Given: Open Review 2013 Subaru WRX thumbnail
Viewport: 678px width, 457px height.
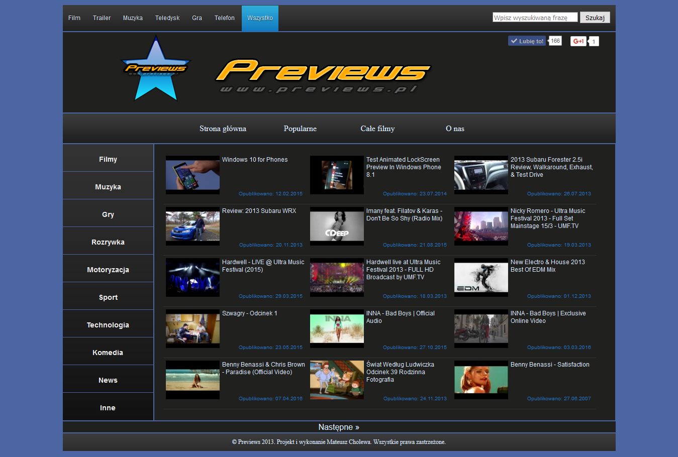Looking at the screenshot, I should pos(192,226).
